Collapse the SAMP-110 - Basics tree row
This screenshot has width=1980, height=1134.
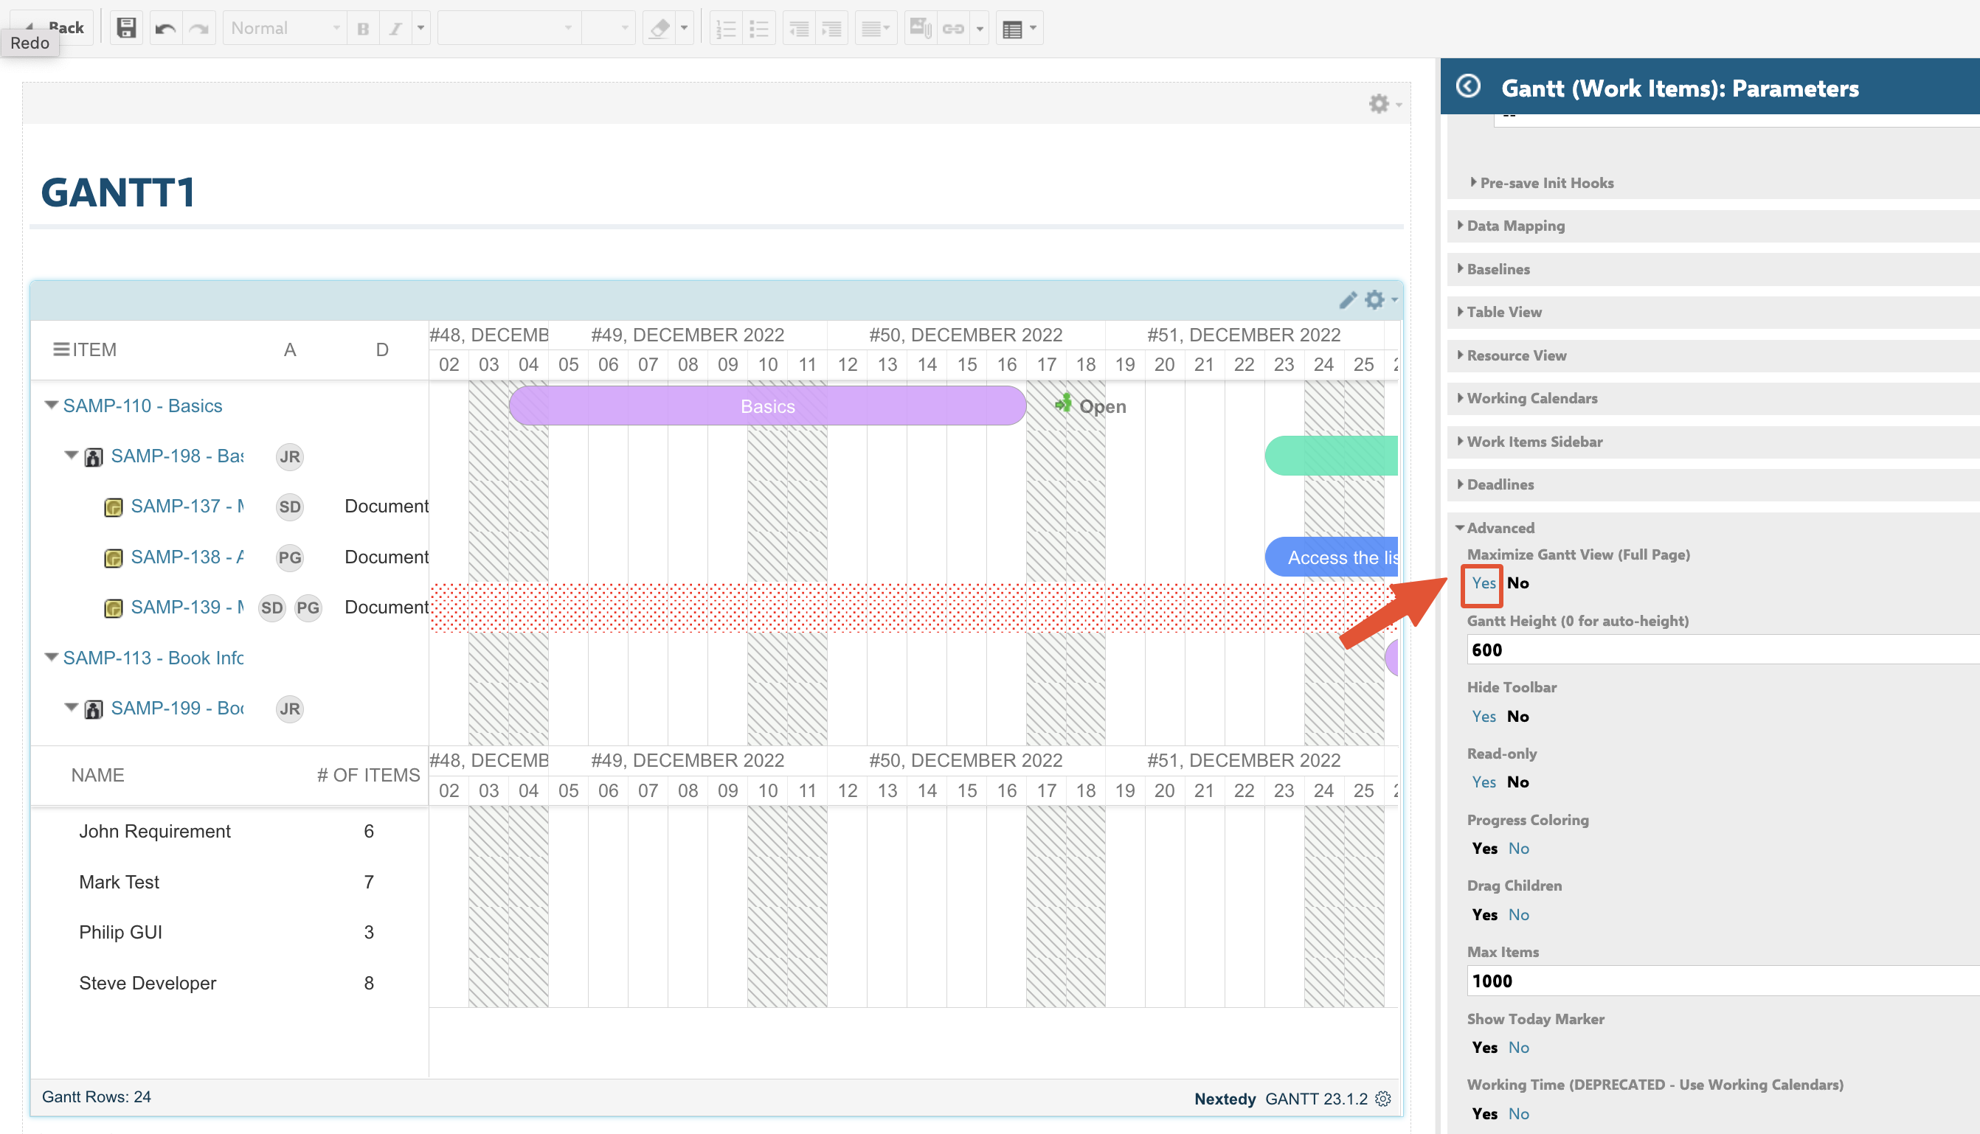pos(52,405)
